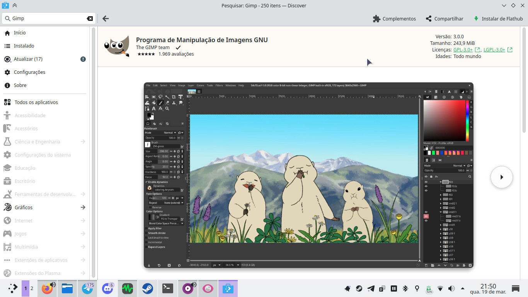The image size is (528, 297).
Task: Click Instalar de Flathub button
Action: (498, 19)
